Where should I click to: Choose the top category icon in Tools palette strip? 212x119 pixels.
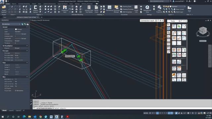click(169, 25)
